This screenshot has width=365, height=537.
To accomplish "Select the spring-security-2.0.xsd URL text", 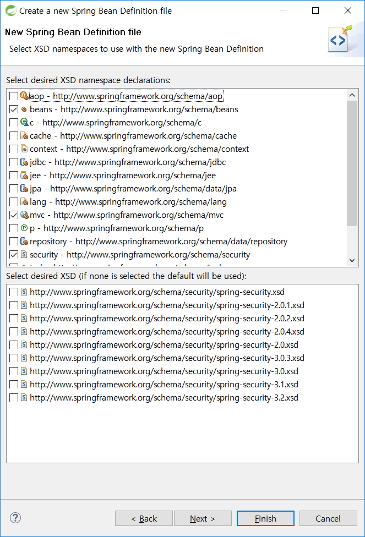I will 164,345.
